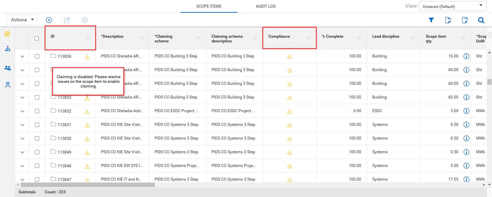Check the checkbox for row 113851

click(37, 125)
